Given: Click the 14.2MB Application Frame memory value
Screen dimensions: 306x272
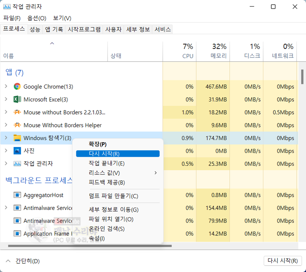Looking at the screenshot, I should coord(218,234).
